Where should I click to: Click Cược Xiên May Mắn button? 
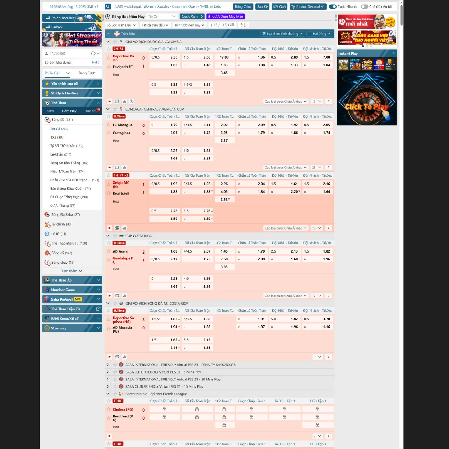coord(225,17)
